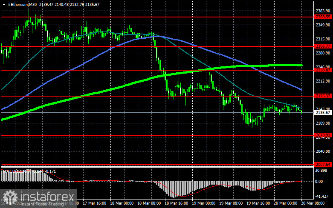Screen dimensions: 333x208
Task: Open the chart menu triangle beside #Ethereum
Action: click(x=4, y=5)
